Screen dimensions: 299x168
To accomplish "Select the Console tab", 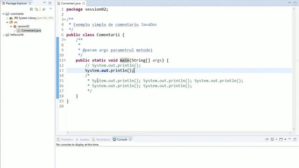I will coord(120,140).
